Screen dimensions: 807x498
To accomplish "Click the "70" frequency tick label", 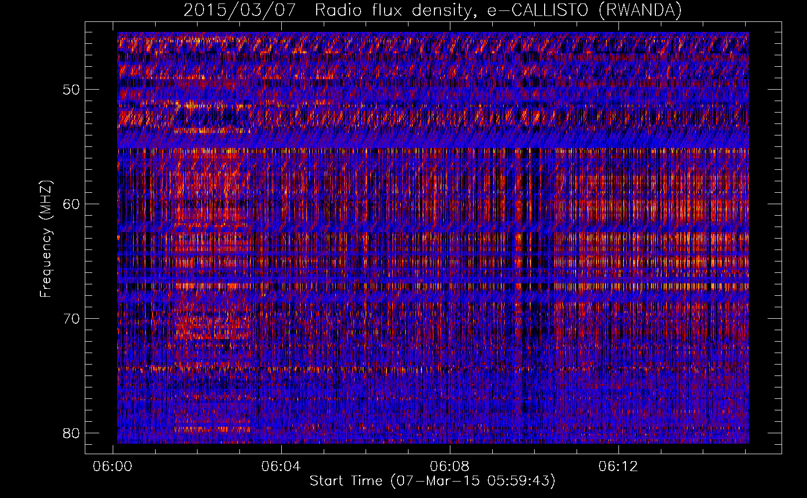I will [72, 319].
